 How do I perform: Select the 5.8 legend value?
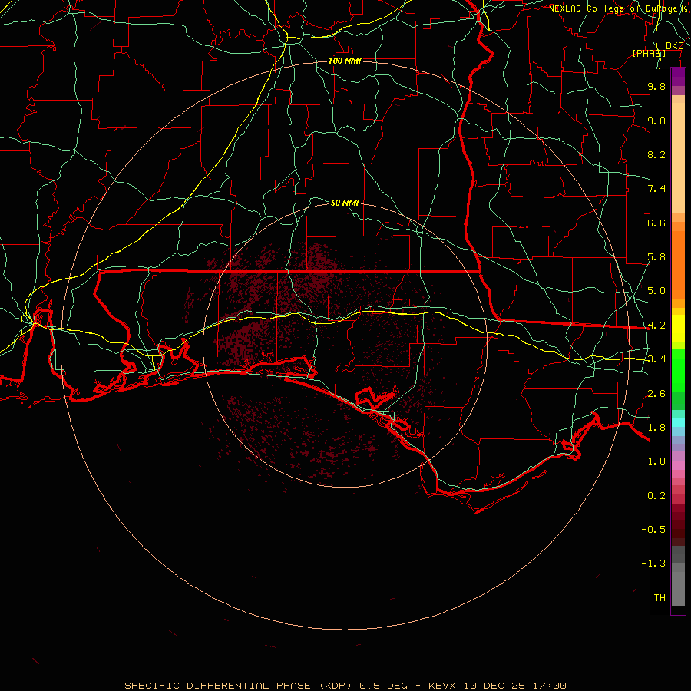656,257
